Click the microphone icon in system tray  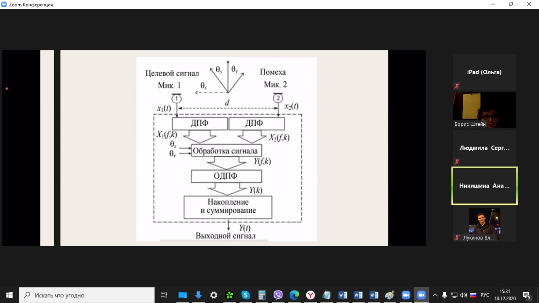(x=444, y=295)
